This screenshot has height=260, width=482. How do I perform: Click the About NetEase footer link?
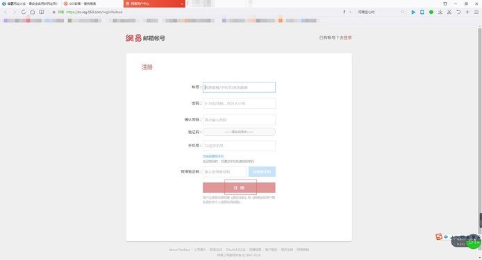point(179,250)
